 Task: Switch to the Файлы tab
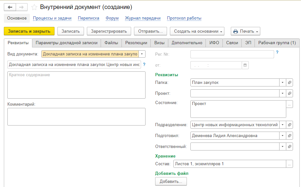[111, 43]
